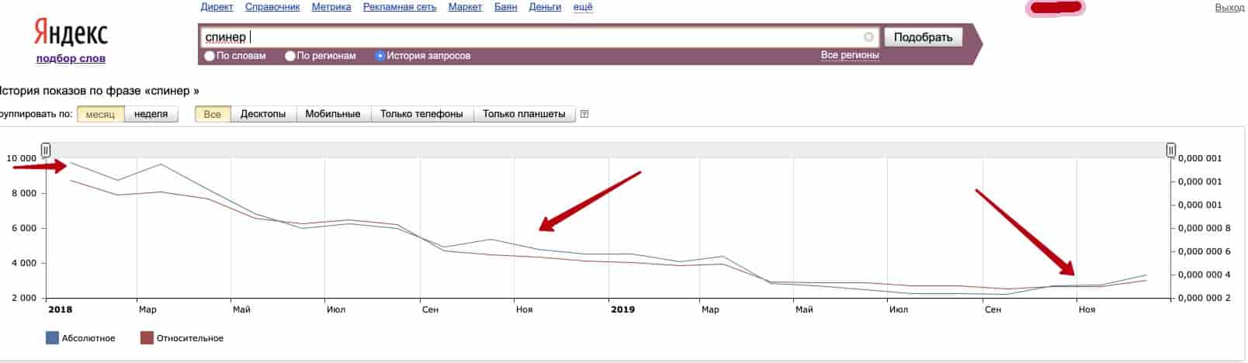1248x363 pixels.
Task: Open the Директ link
Action: (217, 7)
